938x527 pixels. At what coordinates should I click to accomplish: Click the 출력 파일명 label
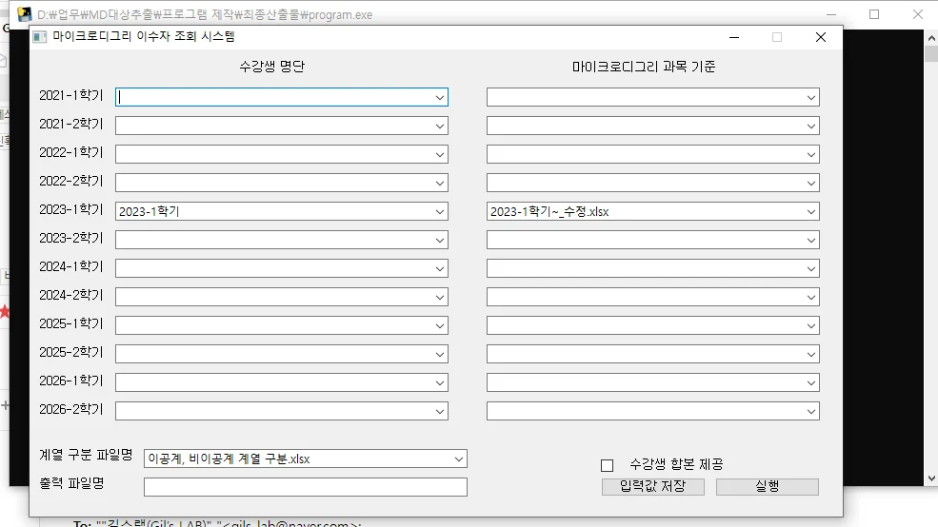point(71,483)
